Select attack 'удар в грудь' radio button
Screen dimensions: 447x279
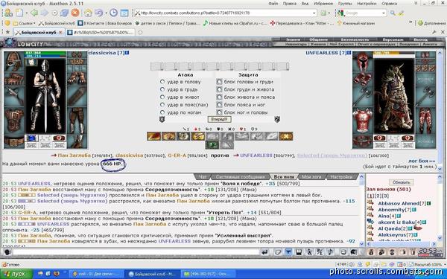click(x=162, y=89)
